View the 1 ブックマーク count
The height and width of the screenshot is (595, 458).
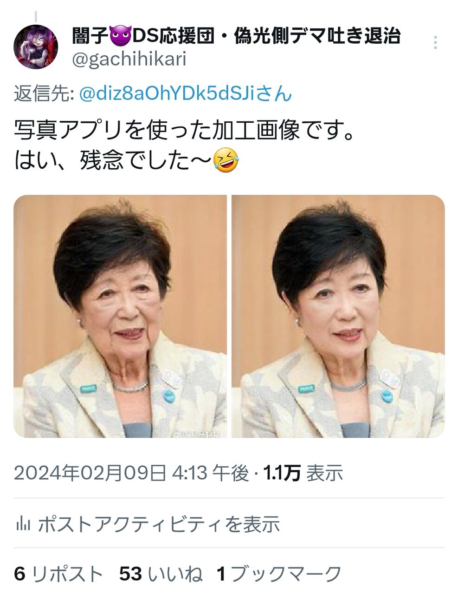(x=279, y=574)
